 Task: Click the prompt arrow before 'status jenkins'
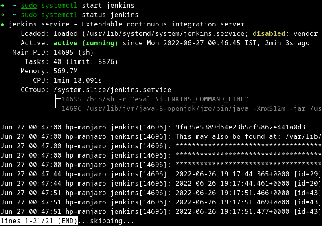pyautogui.click(x=2, y=15)
